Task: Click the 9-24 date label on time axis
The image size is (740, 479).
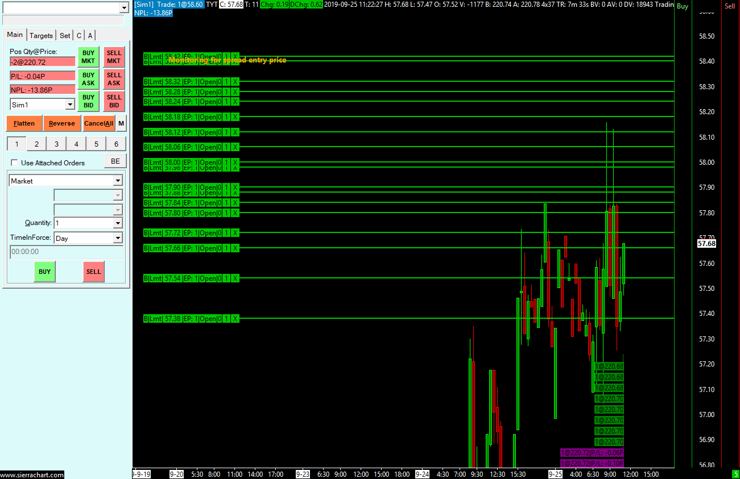Action: pos(423,474)
